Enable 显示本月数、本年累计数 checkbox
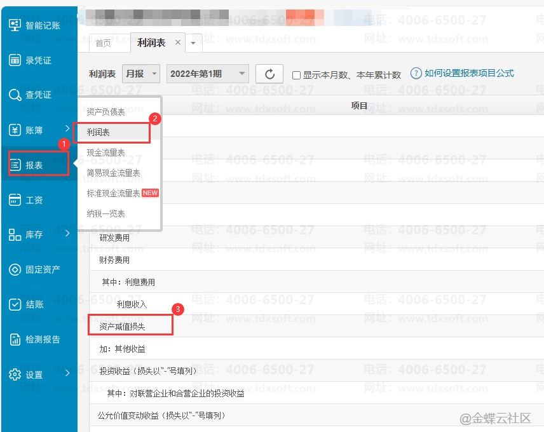This screenshot has height=432, width=544. (x=296, y=75)
